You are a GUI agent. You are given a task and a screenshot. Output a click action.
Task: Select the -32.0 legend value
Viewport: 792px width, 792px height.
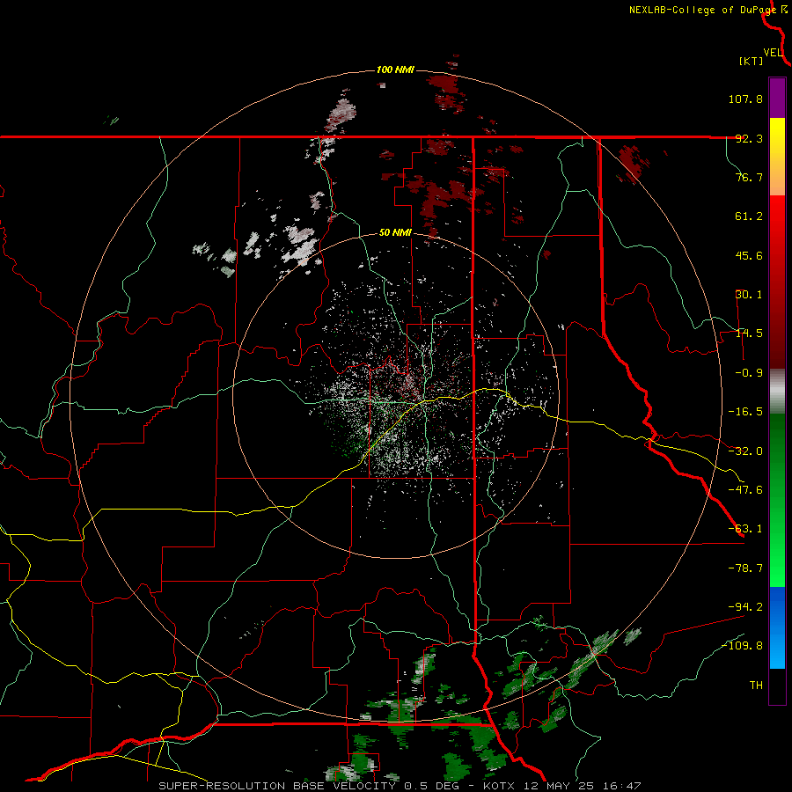(x=745, y=451)
